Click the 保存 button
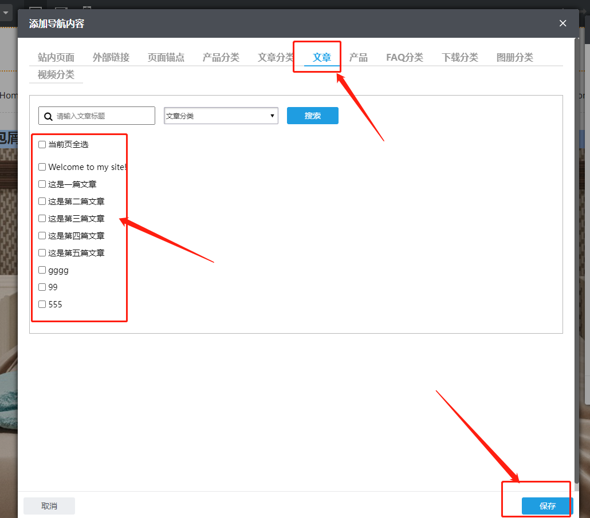 547,506
